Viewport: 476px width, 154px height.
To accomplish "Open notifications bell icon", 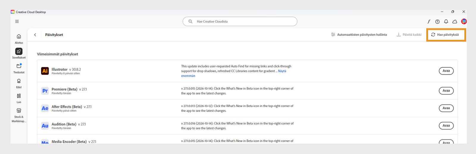I will point(446,21).
